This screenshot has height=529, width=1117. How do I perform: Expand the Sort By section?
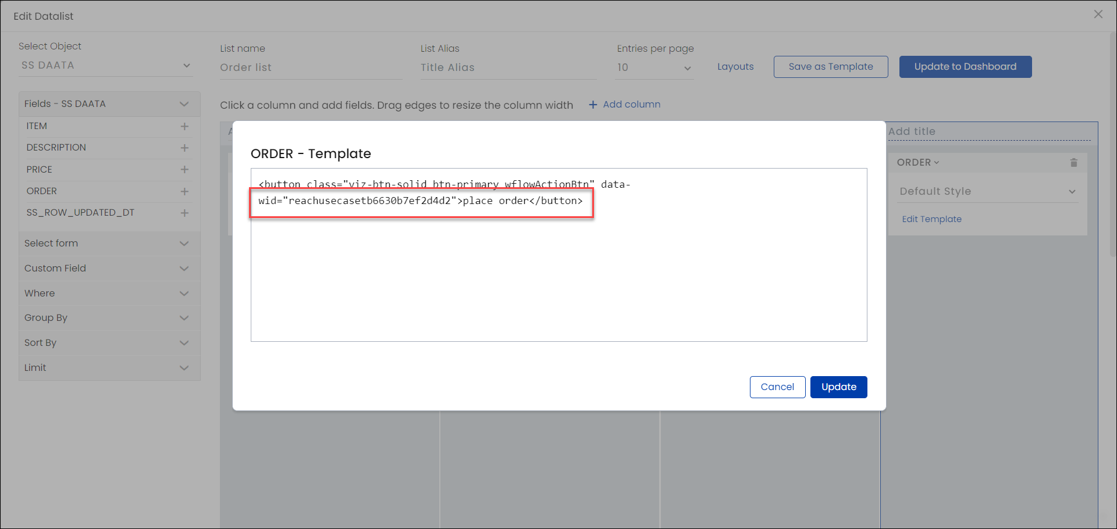click(109, 343)
